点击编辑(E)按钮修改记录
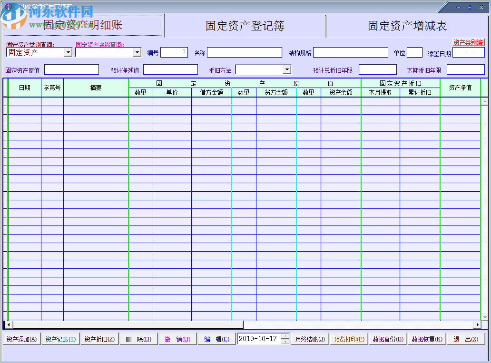 point(216,339)
